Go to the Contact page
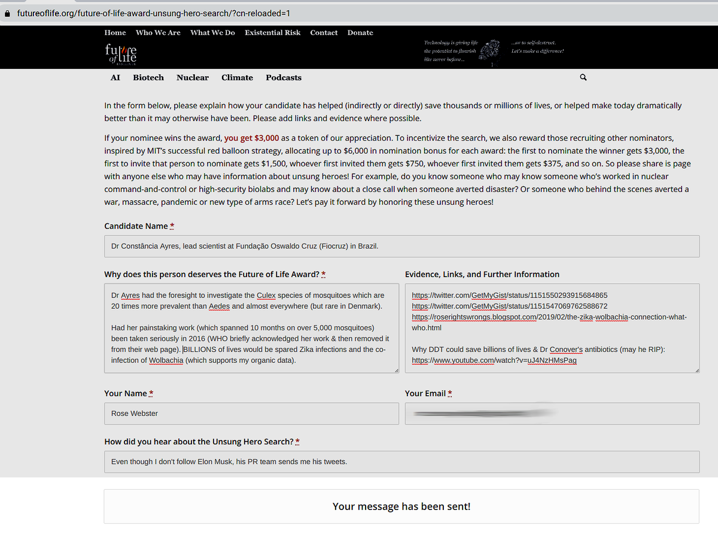 pos(324,32)
